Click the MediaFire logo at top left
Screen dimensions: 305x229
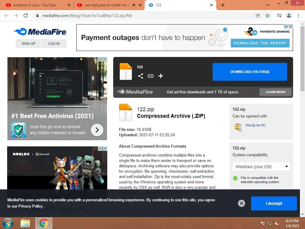click(40, 32)
